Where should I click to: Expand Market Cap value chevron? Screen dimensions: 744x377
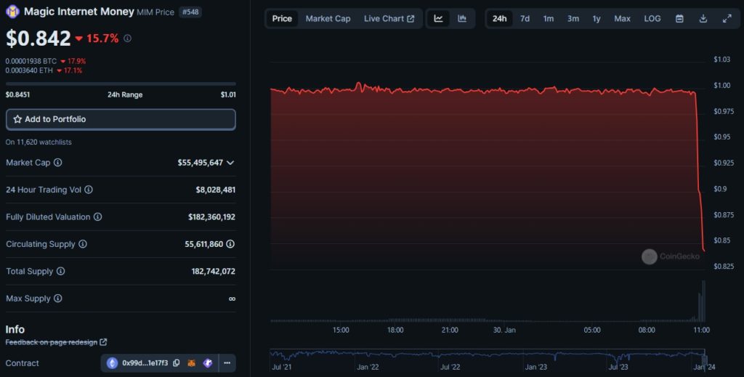coord(230,163)
